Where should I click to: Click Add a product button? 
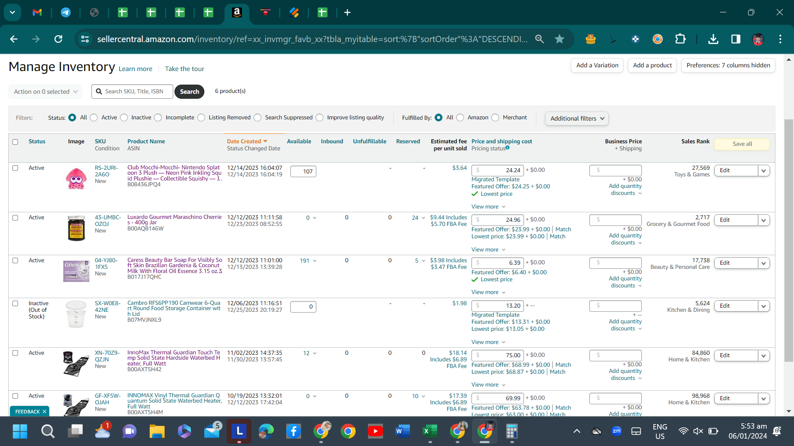coord(652,65)
